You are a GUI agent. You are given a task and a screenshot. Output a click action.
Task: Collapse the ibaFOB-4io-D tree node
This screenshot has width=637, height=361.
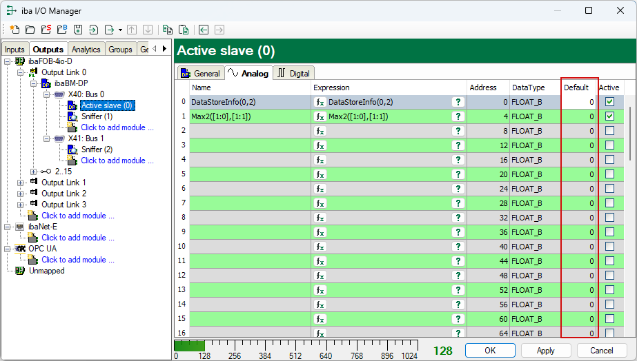[7, 61]
